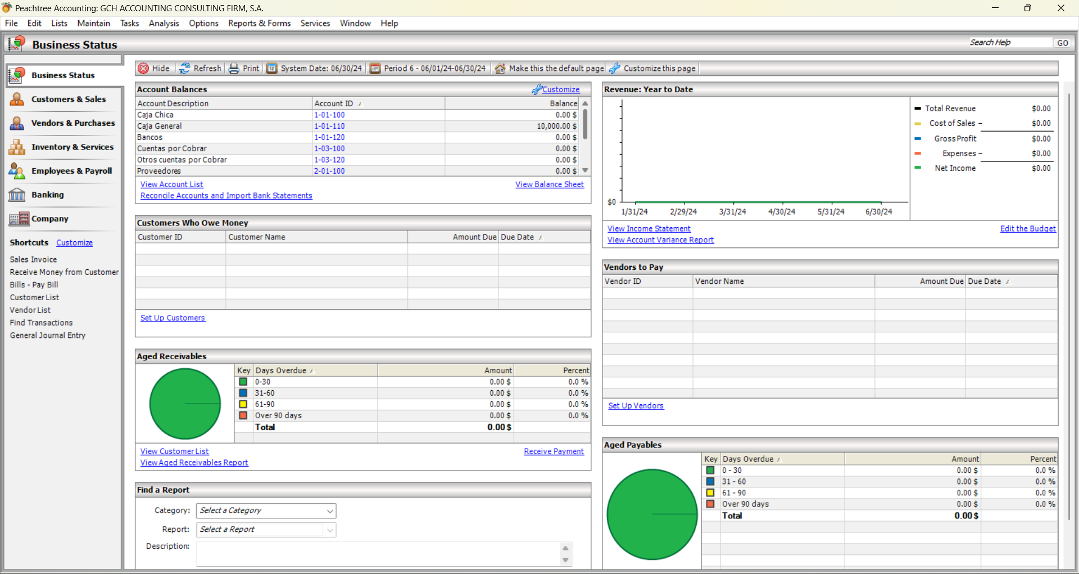The height and width of the screenshot is (574, 1079).
Task: Open the Maintain menu
Action: pyautogui.click(x=93, y=23)
